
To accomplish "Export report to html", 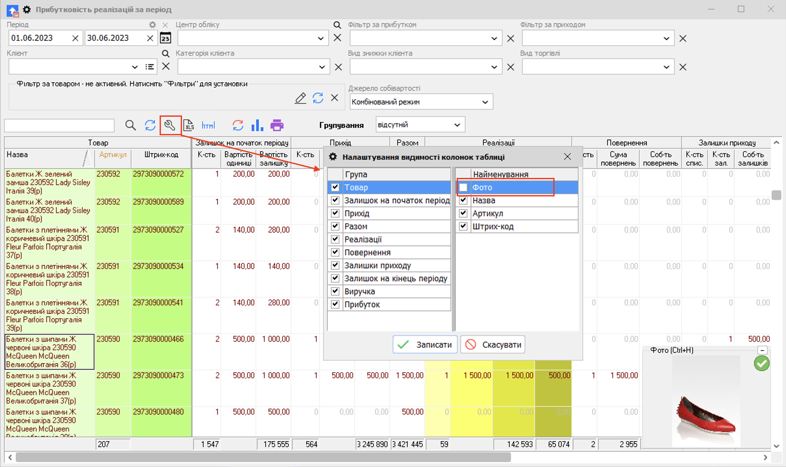I will coord(208,125).
